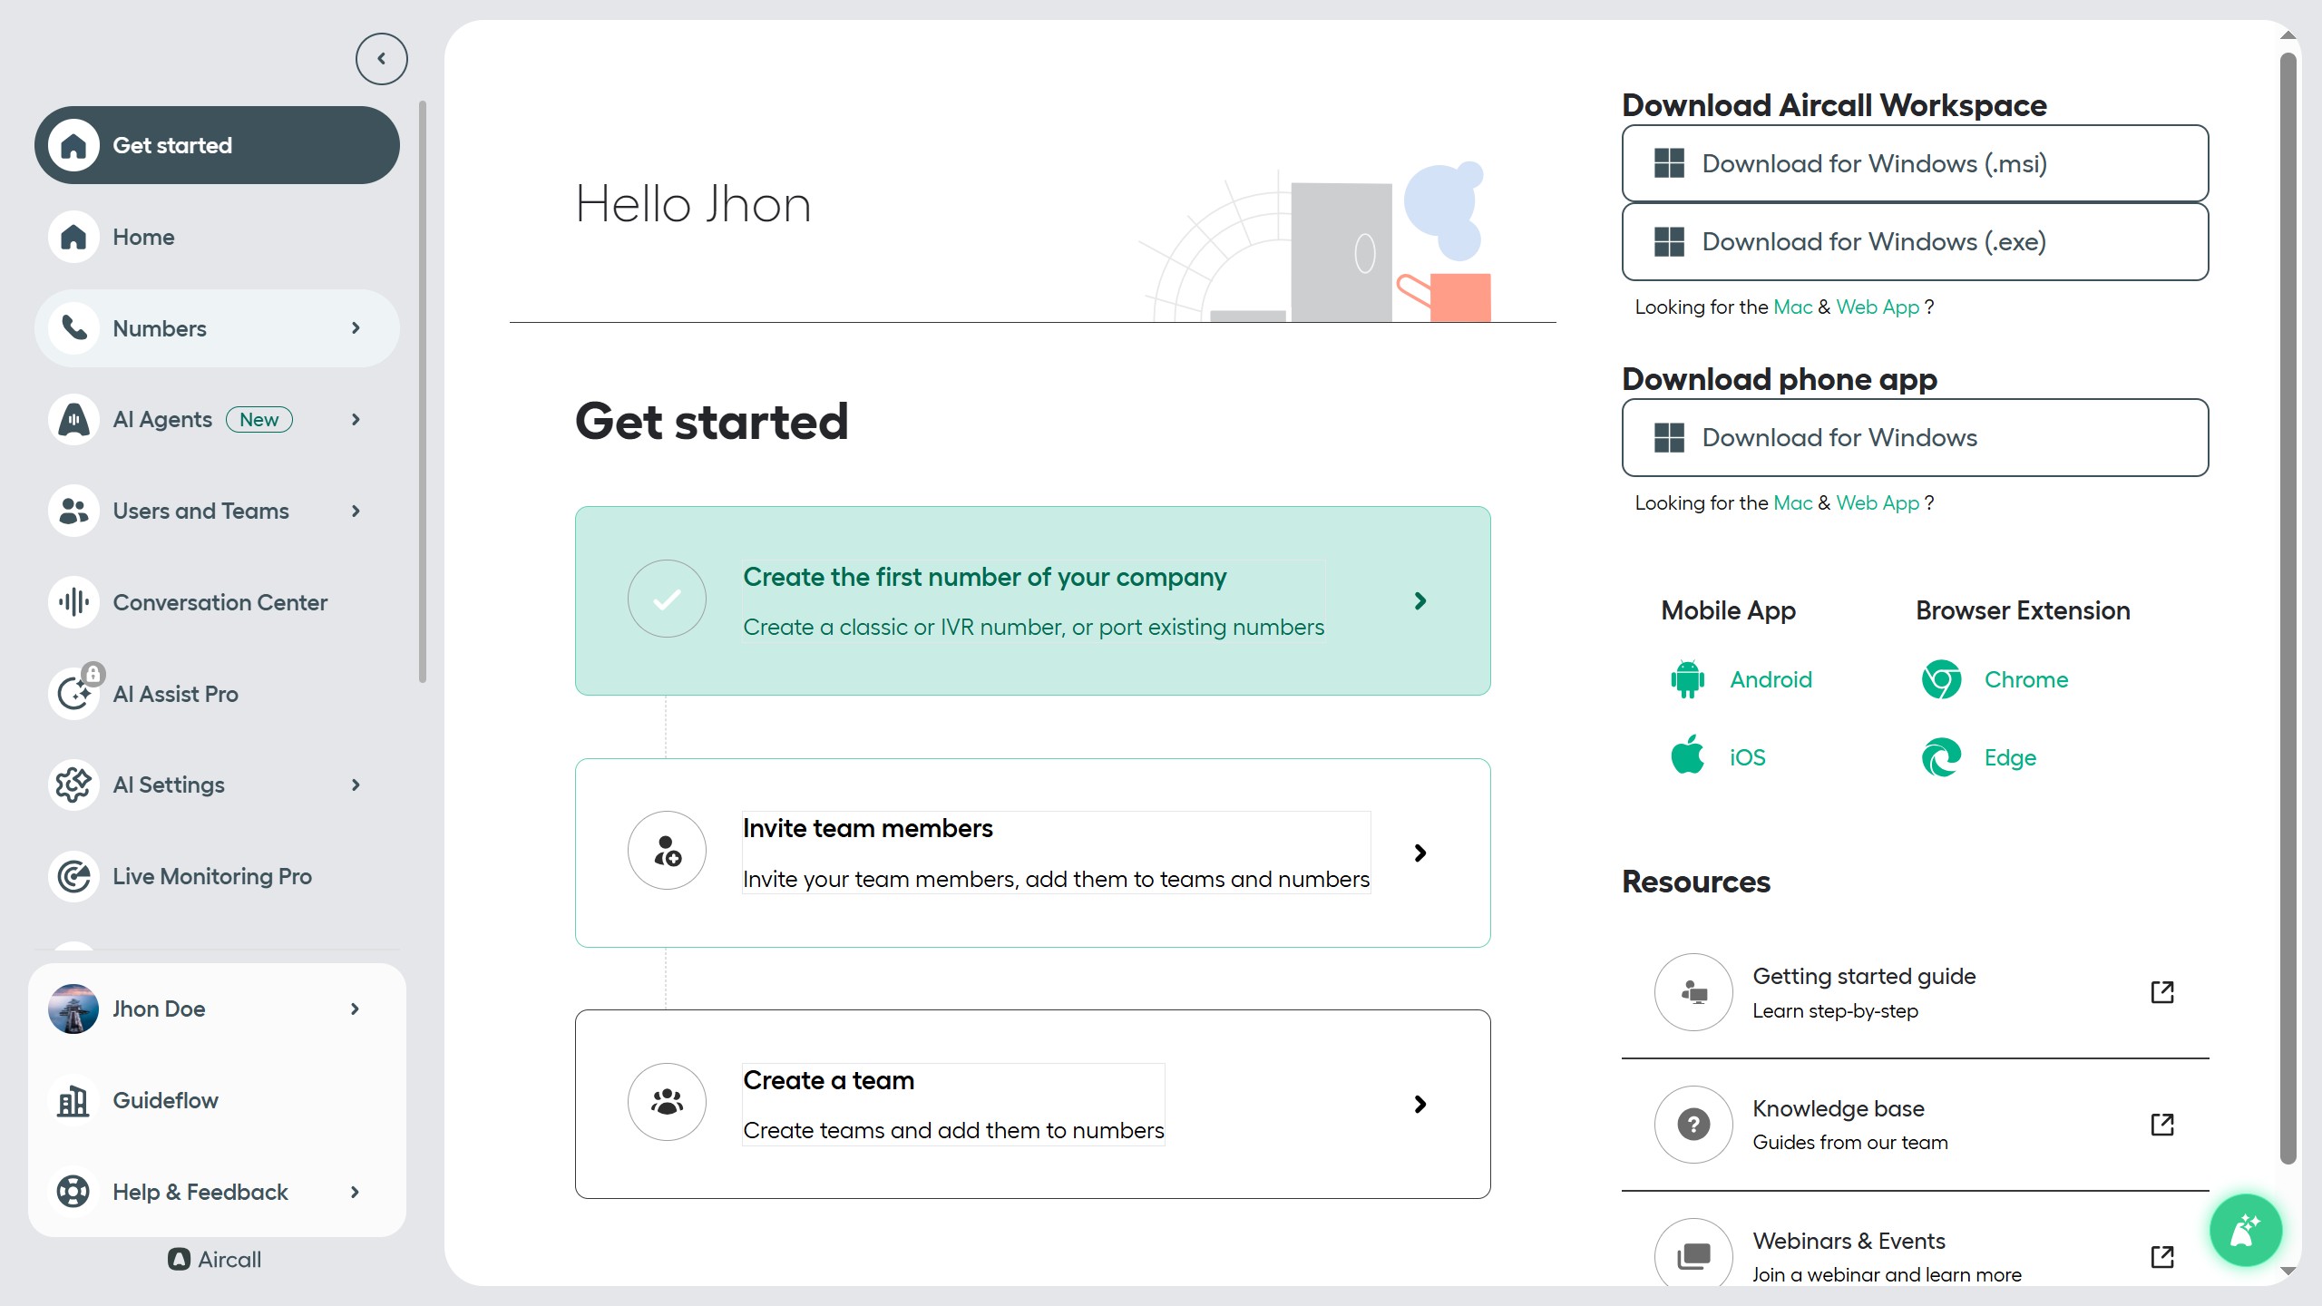2322x1306 pixels.
Task: Select AI Assist Pro in the sidebar
Action: pos(217,694)
